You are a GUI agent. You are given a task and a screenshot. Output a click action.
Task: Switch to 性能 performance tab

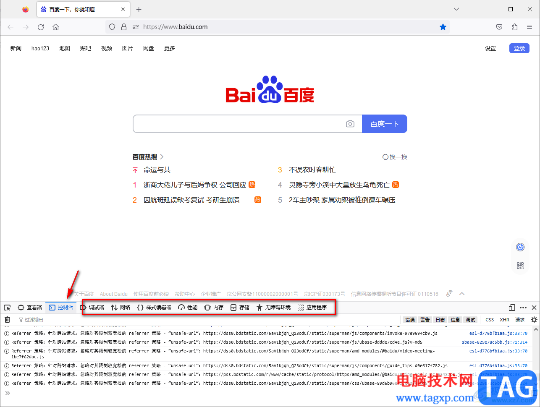(x=188, y=308)
